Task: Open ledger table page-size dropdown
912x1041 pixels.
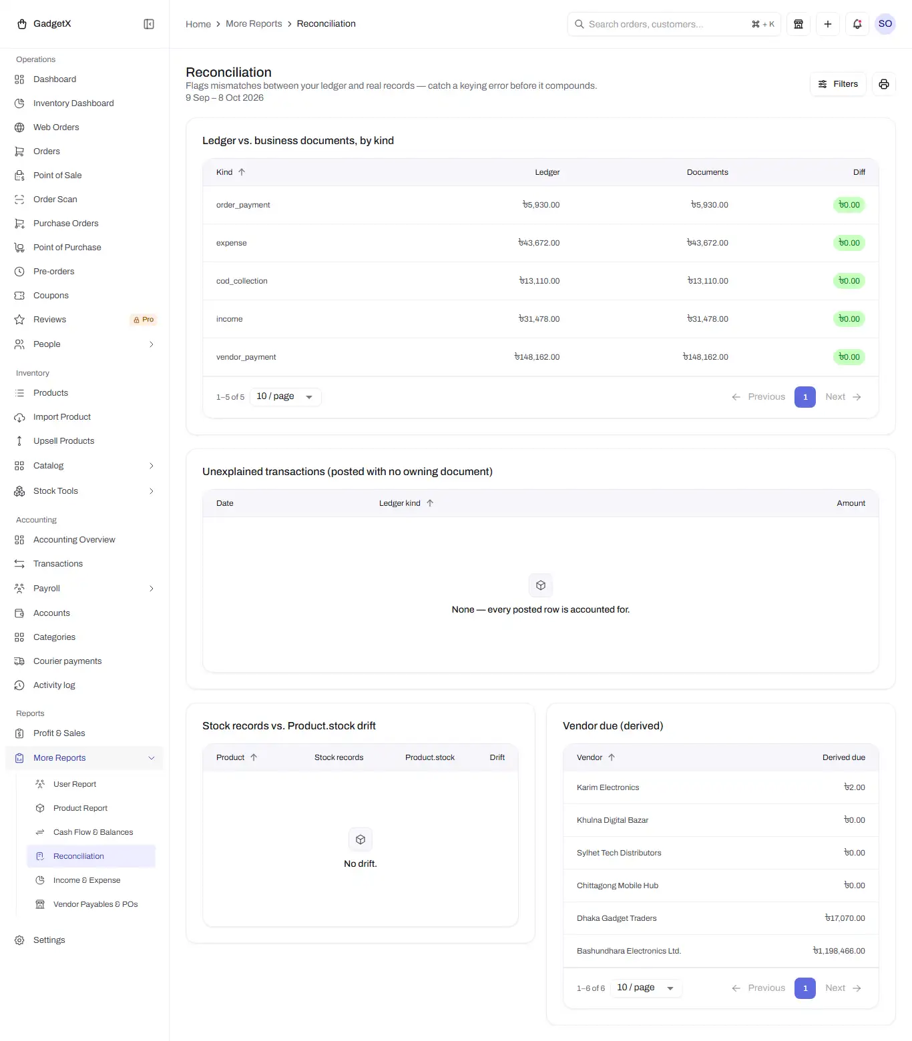Action: click(x=286, y=397)
